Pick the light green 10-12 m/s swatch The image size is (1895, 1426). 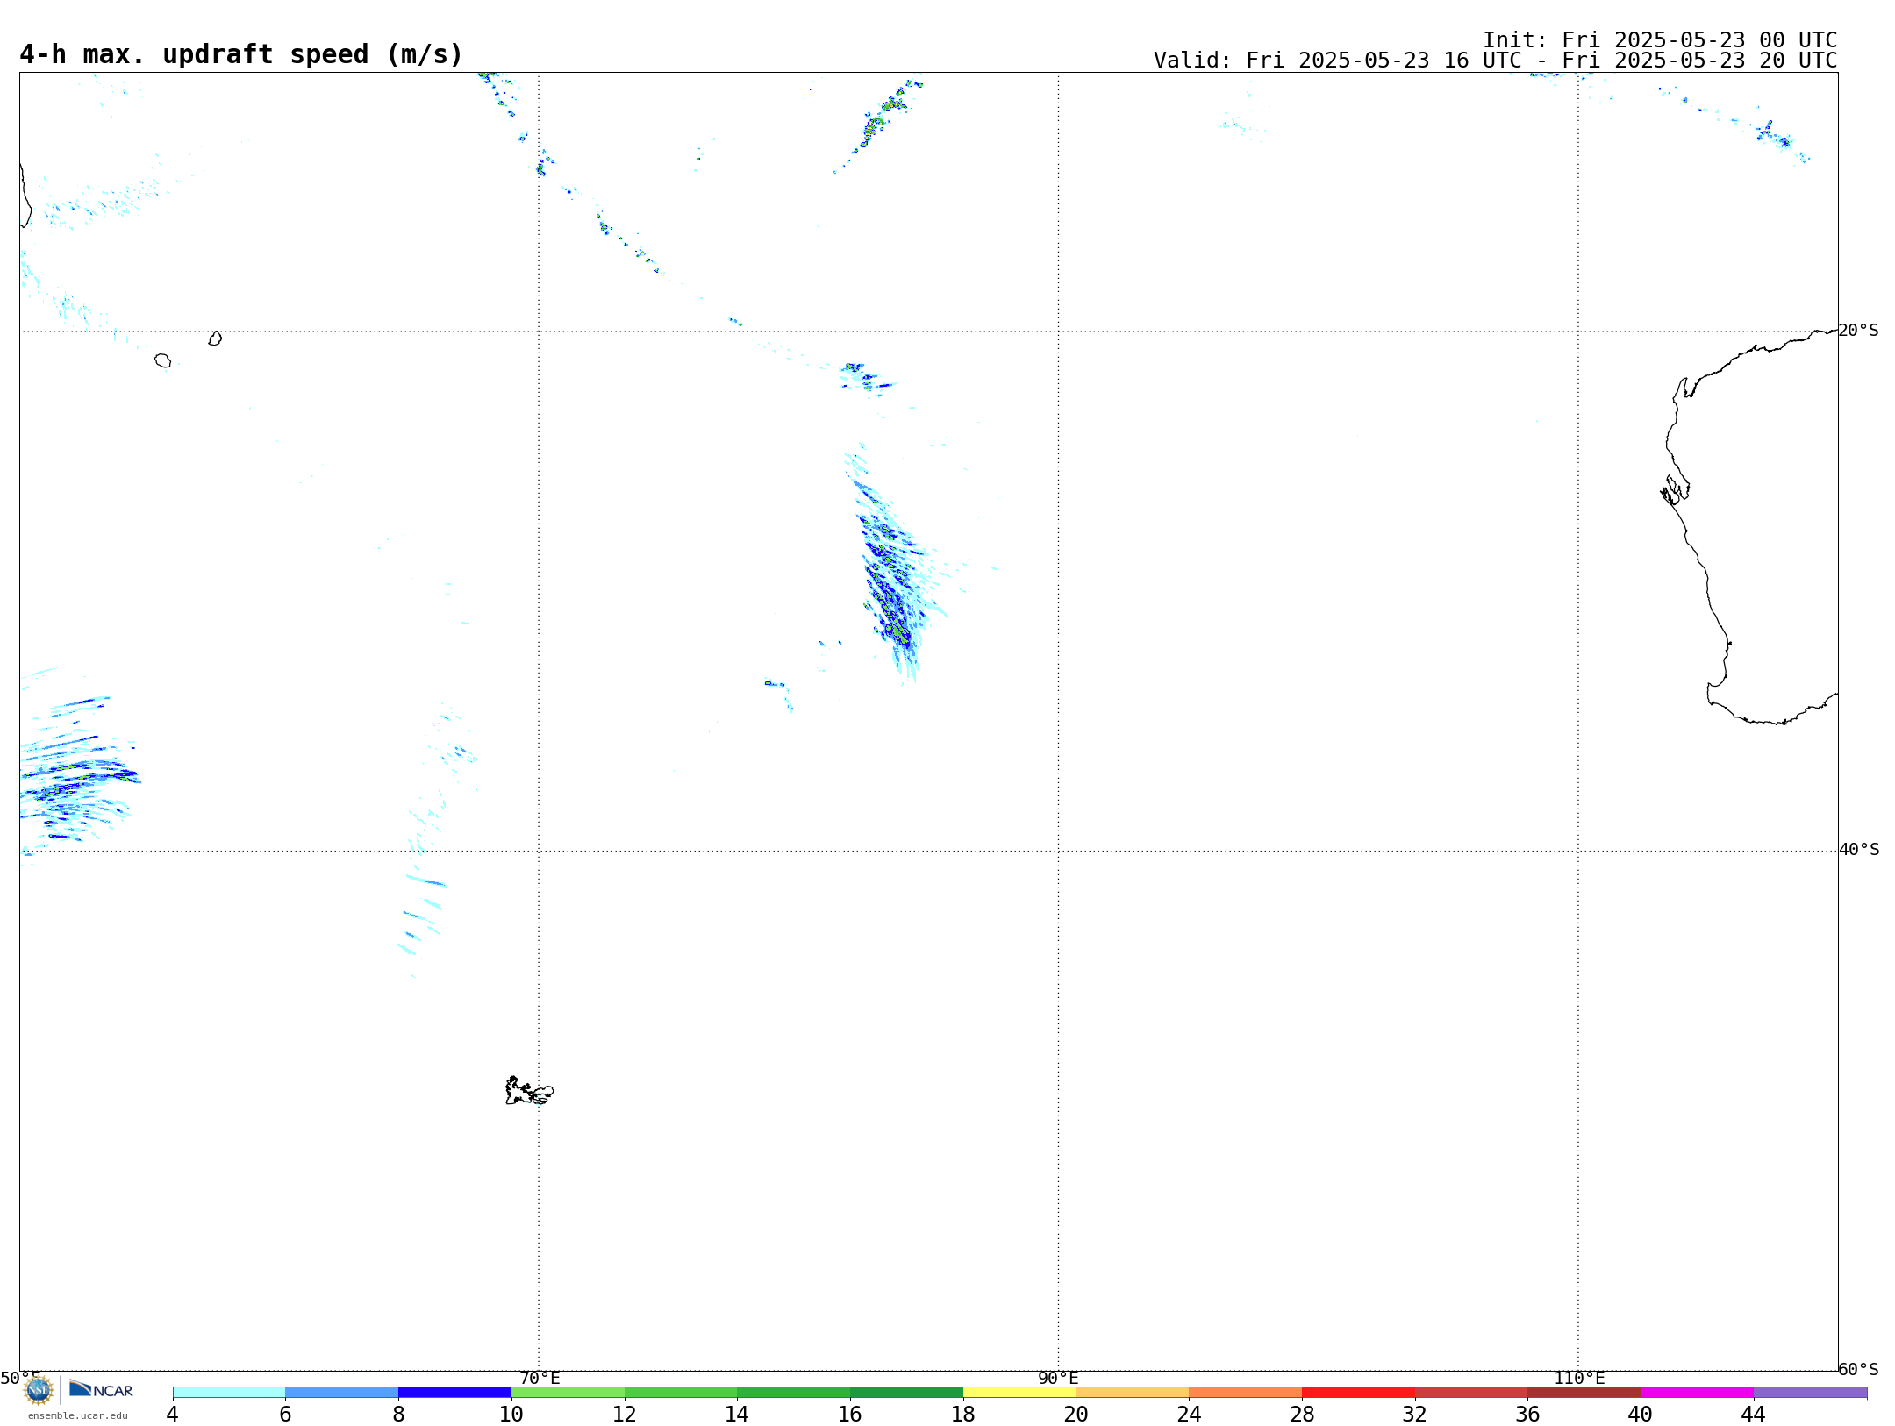[568, 1392]
